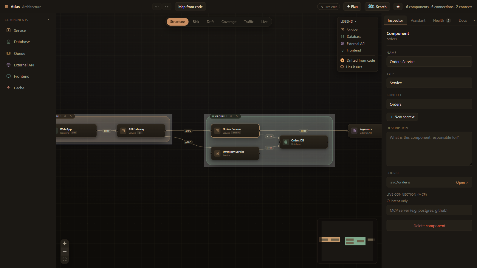Toggle the Live edit switch
The image size is (477, 268).
[329, 7]
